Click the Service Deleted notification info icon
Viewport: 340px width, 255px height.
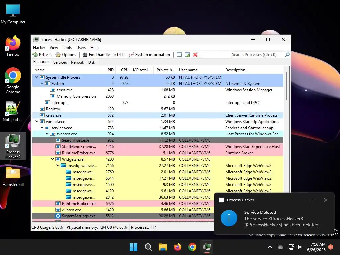229,218
